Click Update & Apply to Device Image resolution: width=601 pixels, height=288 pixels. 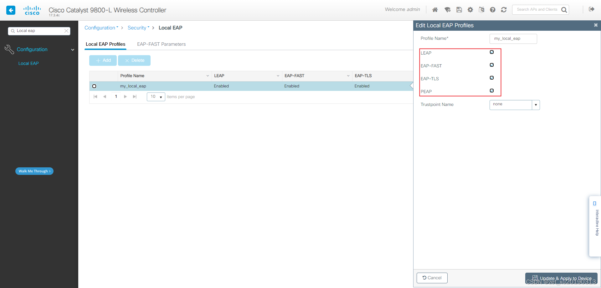(x=562, y=278)
